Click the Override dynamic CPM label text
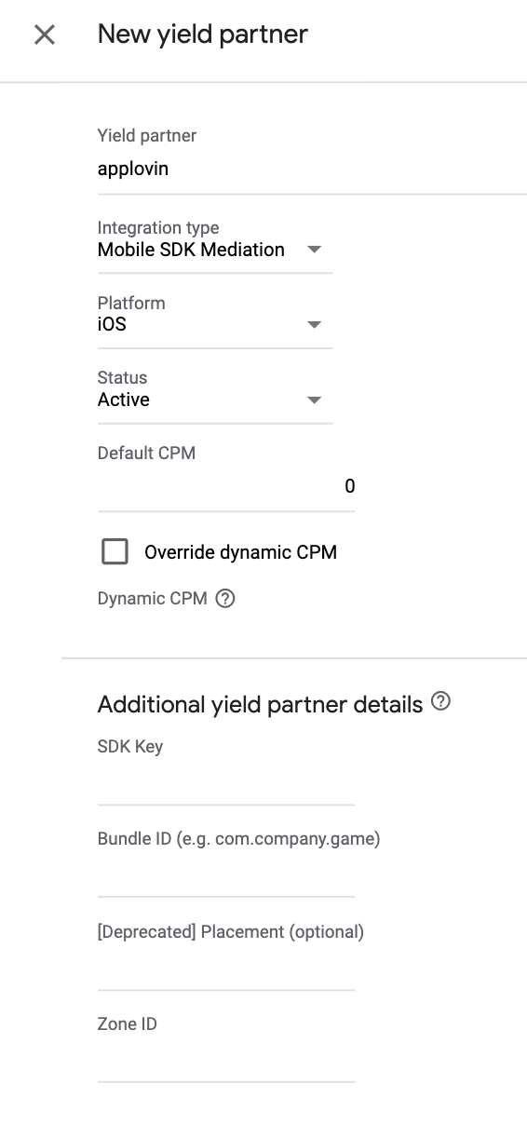The image size is (527, 1125). [x=240, y=552]
